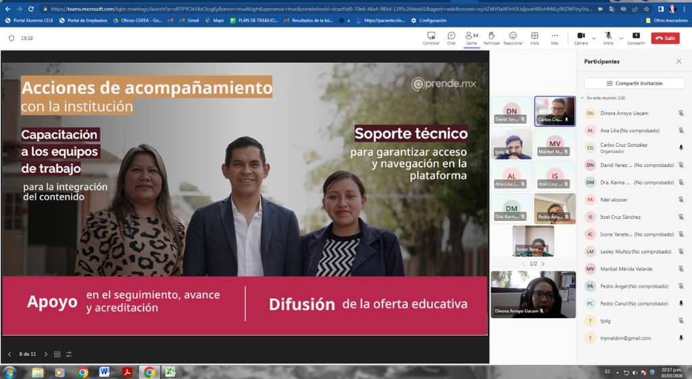Click Compartir invitación button
The image size is (692, 379).
[634, 83]
